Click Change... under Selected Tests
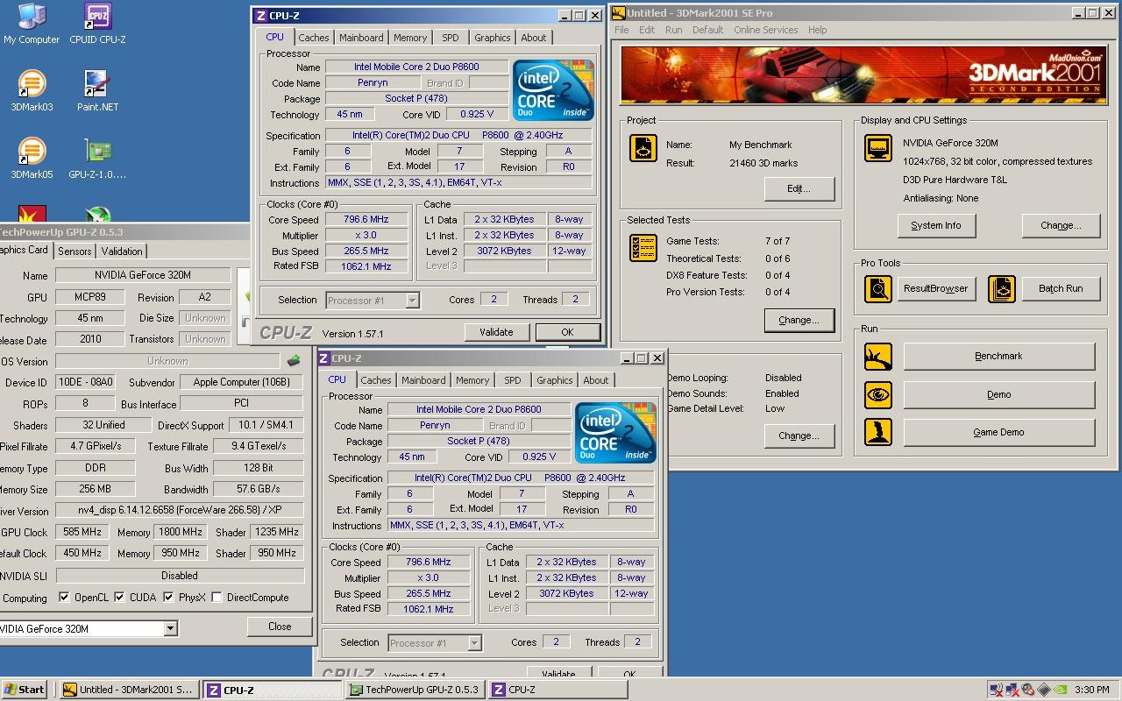Screen dimensions: 1122x701 [799, 320]
